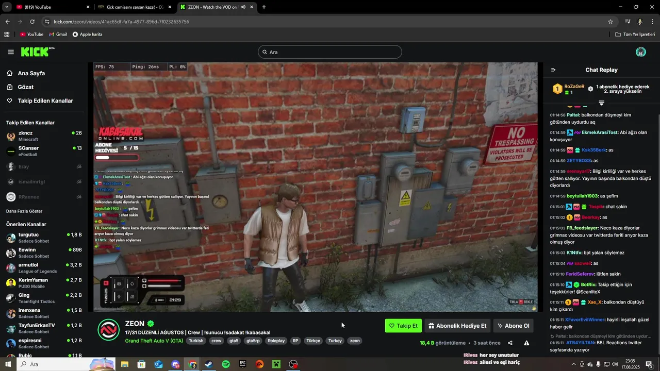Open the armutlol recommended channel
This screenshot has width=660, height=371.
click(44, 268)
